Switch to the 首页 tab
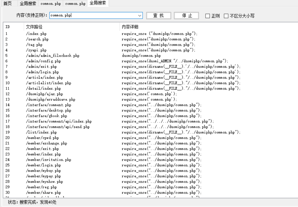The image size is (298, 207). (x=8, y=3)
